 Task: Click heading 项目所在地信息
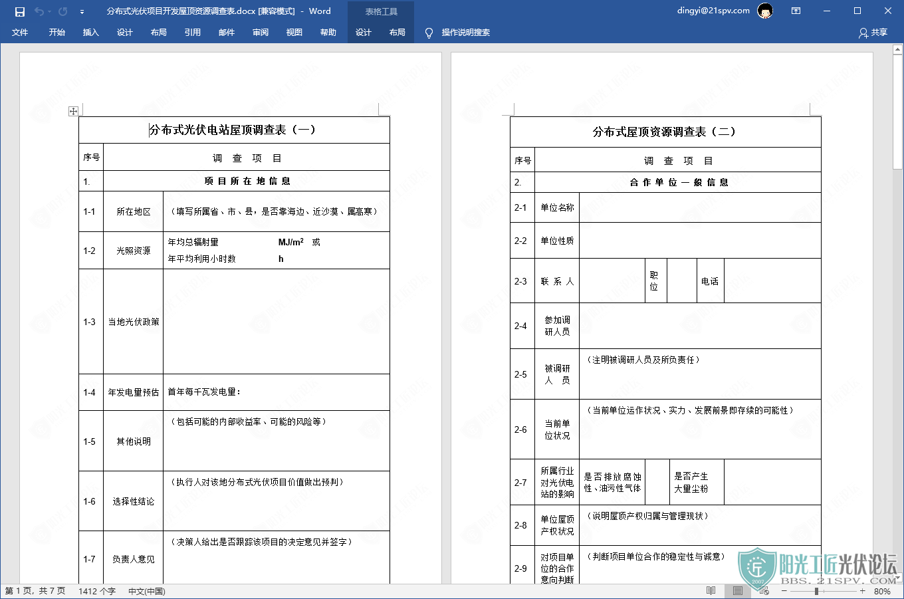click(x=247, y=181)
